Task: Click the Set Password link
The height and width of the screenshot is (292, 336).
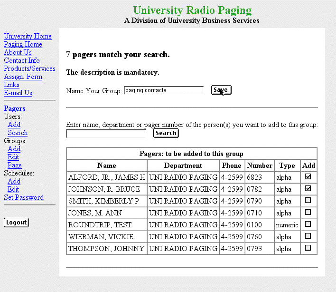Action: coord(24,197)
